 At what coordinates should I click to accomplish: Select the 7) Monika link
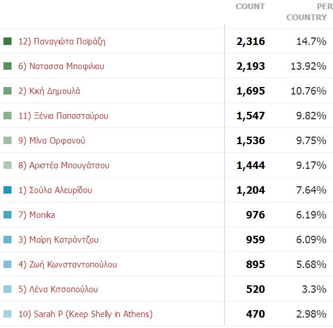[x=37, y=215]
